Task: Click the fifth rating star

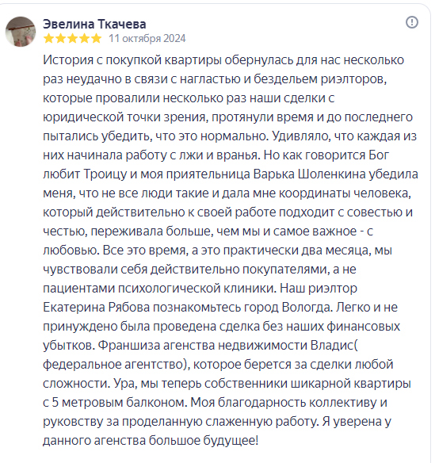Action: [96, 38]
